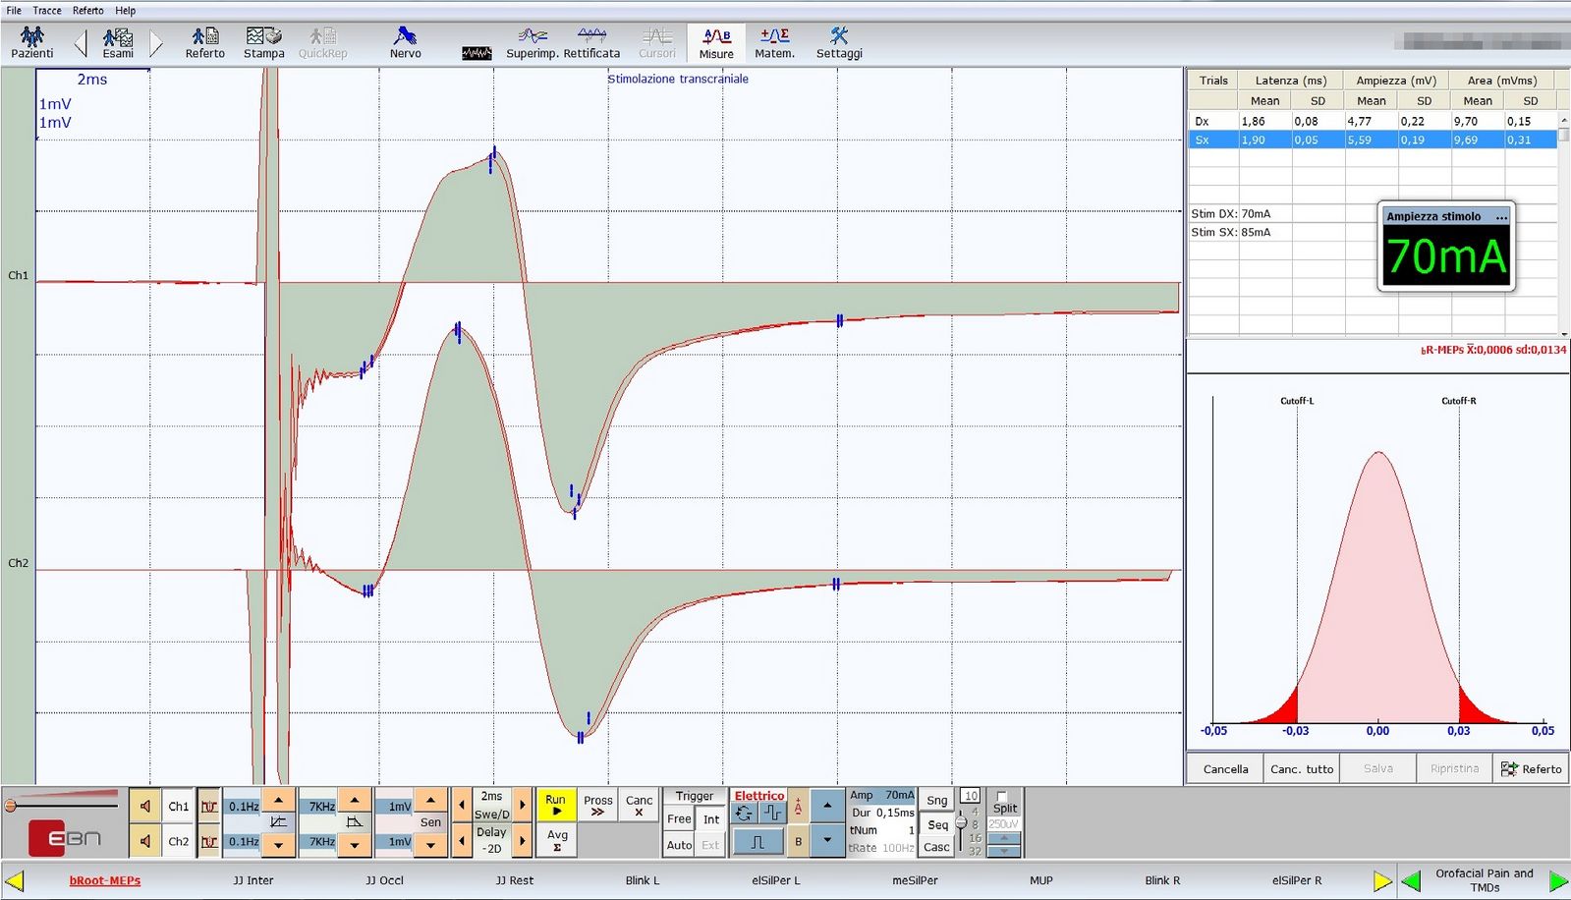1571x900 pixels.
Task: Increase Ch1 low filter 0.1Hz up arrow
Action: pyautogui.click(x=279, y=799)
